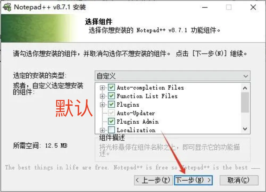Expand the Function List Files tree node
The image size is (266, 192).
click(x=102, y=96)
